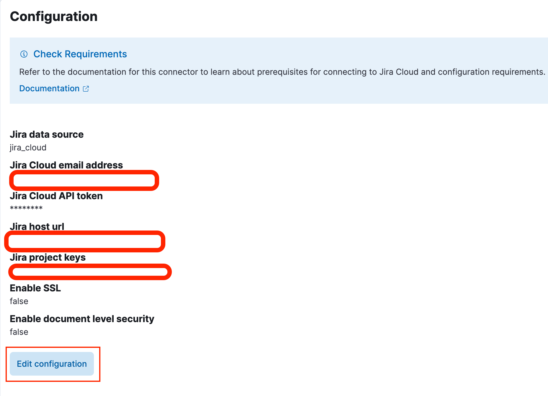The height and width of the screenshot is (396, 548).
Task: Click the Jira Cloud email address input field
Action: coord(84,180)
